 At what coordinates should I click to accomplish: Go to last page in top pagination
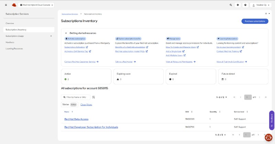266,97
